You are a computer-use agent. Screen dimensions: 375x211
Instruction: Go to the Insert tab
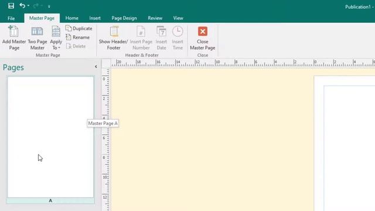[95, 18]
